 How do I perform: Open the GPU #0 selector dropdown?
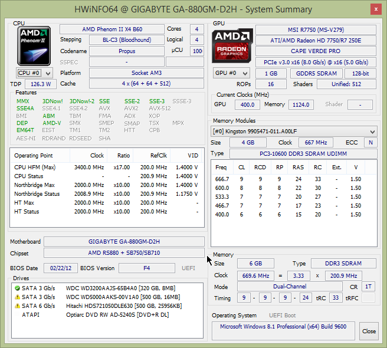point(231,73)
